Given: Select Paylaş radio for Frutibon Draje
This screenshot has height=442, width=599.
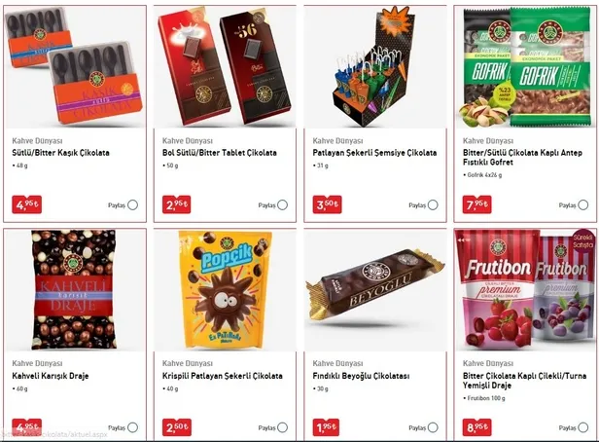Looking at the screenshot, I should point(583,427).
